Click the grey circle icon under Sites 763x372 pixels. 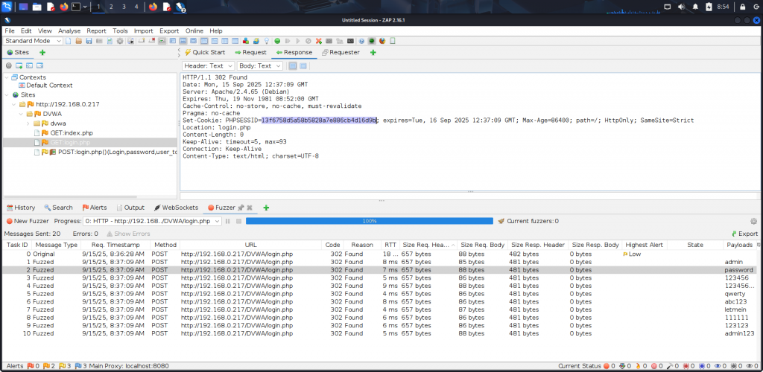8,65
